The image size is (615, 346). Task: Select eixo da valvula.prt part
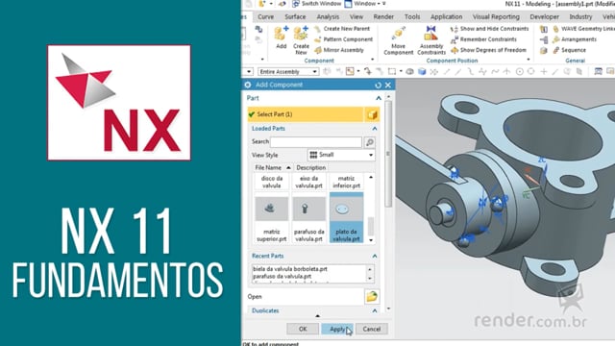tap(308, 182)
